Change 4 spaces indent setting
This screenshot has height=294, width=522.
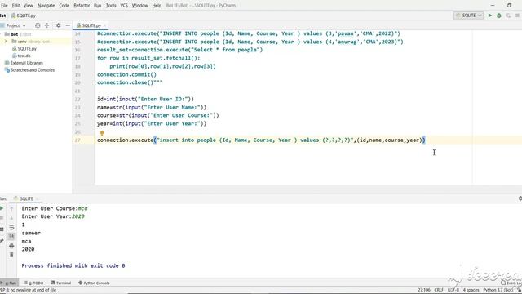tap(471, 290)
